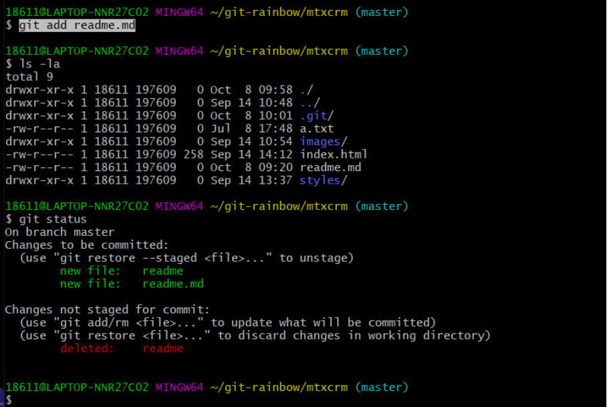Click the highlighted 'git add readme.md' command
Image resolution: width=607 pixels, height=407 pixels.
pos(77,25)
